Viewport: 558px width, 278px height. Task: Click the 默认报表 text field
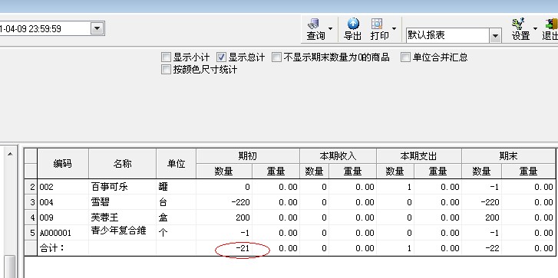point(447,35)
